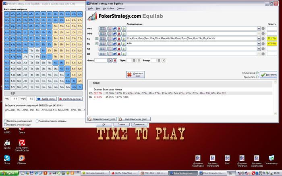Clear the flop cards with the red X
This screenshot has width=282, height=176.
(x=115, y=60)
